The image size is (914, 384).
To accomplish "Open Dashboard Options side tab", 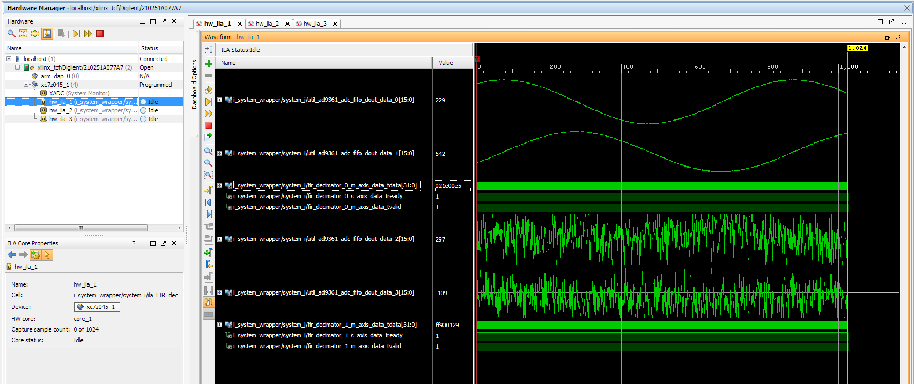I will click(194, 85).
